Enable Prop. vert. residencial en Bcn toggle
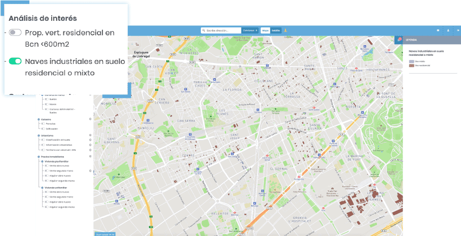 (x=15, y=32)
